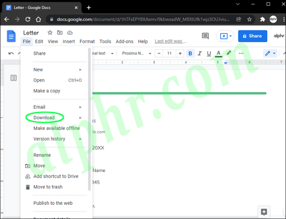Image resolution: width=286 pixels, height=219 pixels.
Task: Toggle bold formatting
Action: click(190, 53)
